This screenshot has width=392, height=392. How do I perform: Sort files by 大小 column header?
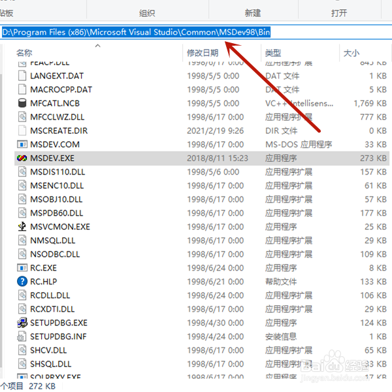tap(351, 53)
